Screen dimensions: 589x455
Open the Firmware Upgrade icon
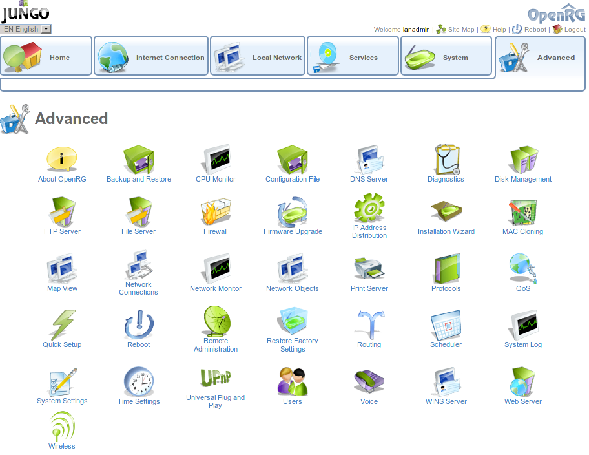(293, 211)
